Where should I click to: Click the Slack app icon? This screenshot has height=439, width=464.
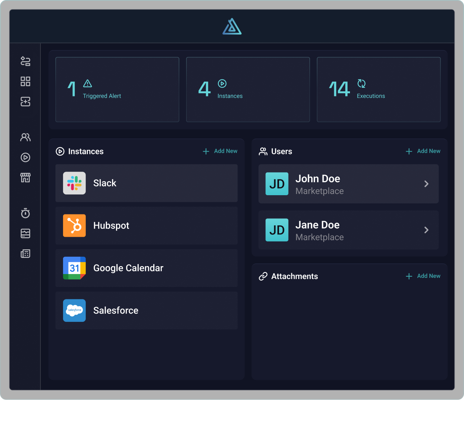tap(74, 183)
